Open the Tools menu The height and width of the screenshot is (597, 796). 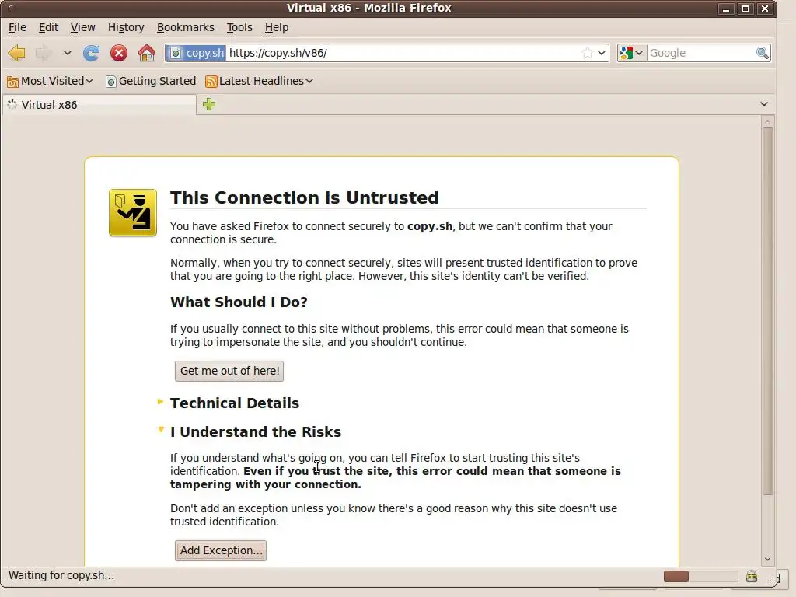click(239, 27)
